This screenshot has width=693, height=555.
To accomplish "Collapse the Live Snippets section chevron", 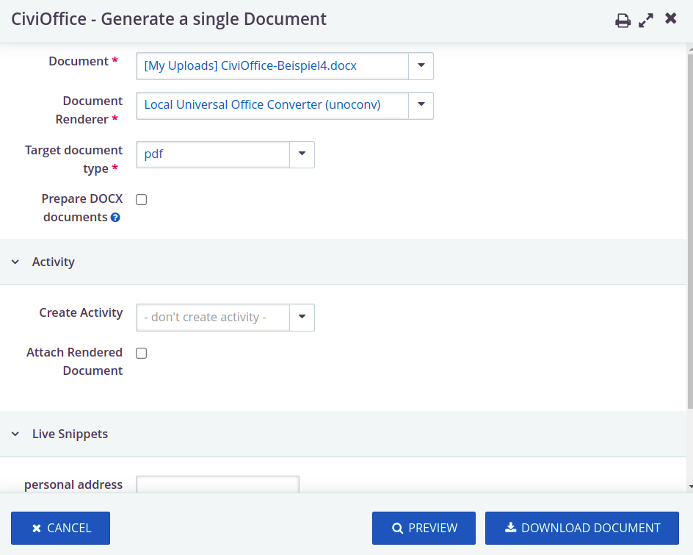I will (15, 434).
